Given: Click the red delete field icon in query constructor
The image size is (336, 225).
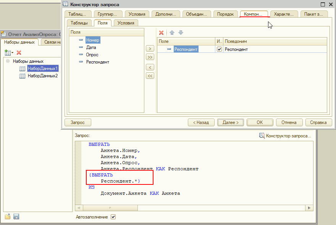Looking at the screenshot, I should click(x=162, y=33).
